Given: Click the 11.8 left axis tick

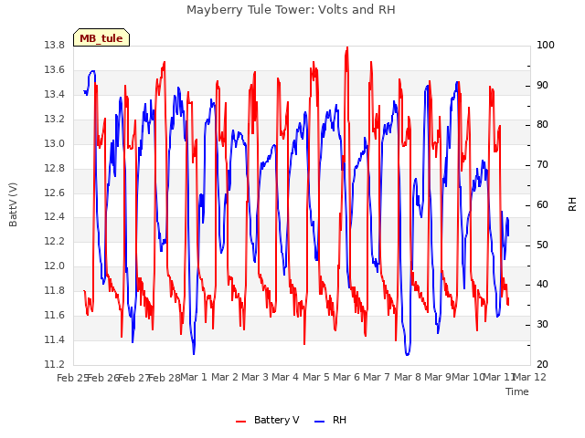Looking at the screenshot, I should click(55, 290).
